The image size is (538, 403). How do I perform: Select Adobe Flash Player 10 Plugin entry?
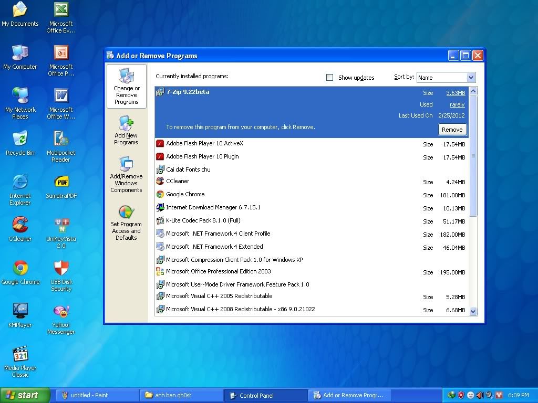coord(311,157)
